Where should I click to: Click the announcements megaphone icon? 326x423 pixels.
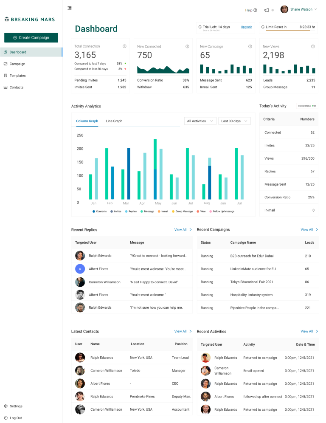267,10
